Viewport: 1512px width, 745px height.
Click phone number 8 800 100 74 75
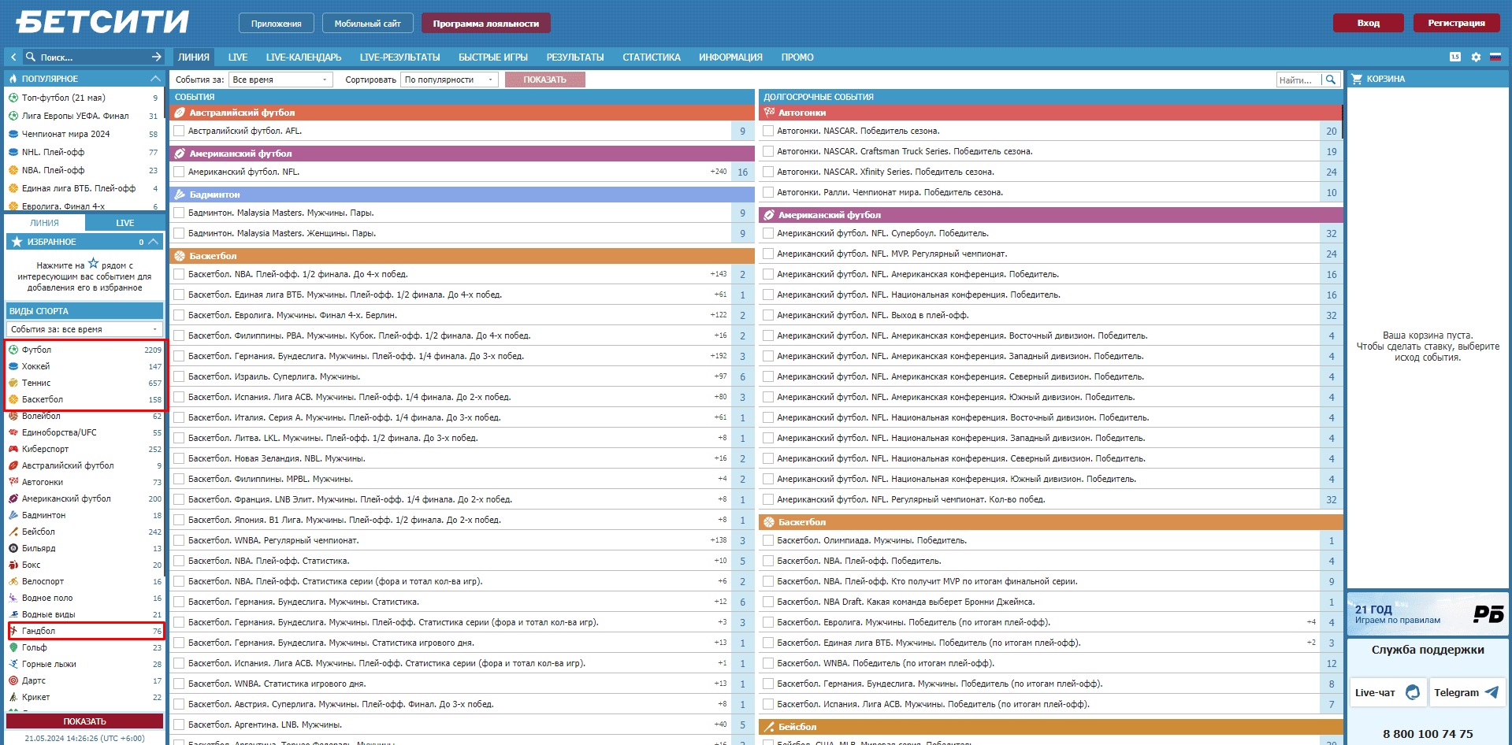pyautogui.click(x=1428, y=734)
